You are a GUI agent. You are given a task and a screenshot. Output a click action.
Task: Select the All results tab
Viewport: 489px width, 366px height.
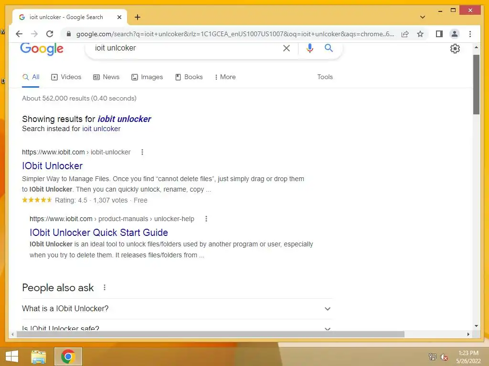(31, 77)
